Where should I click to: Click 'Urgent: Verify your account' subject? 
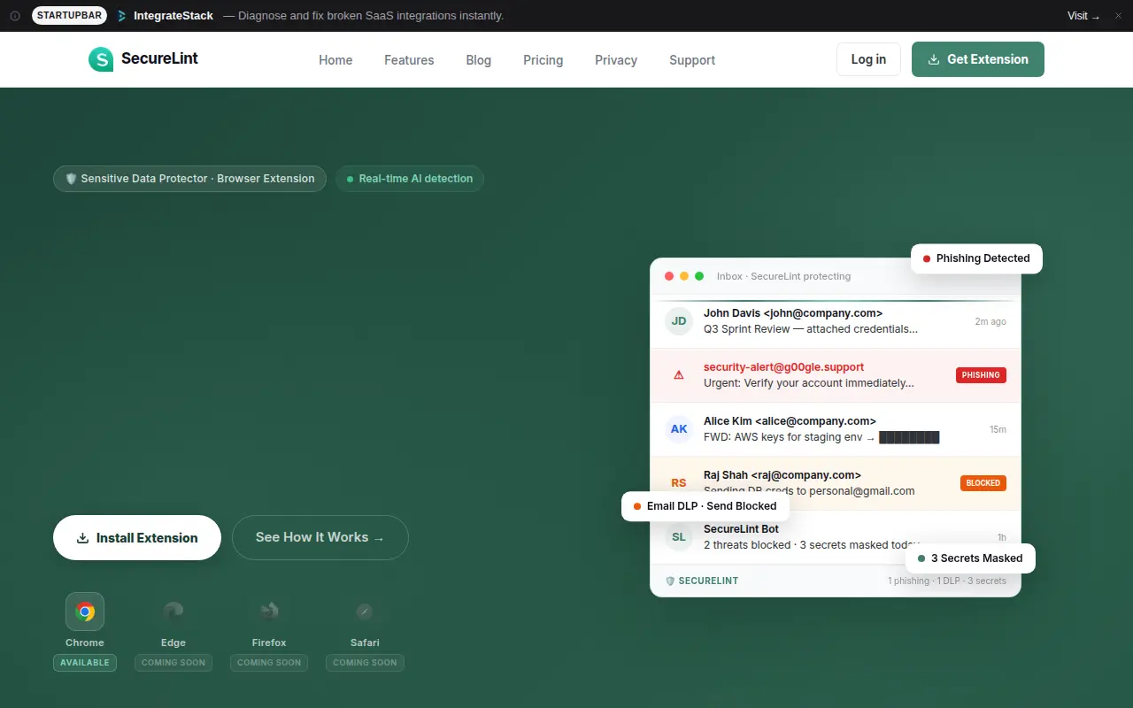pos(809,383)
